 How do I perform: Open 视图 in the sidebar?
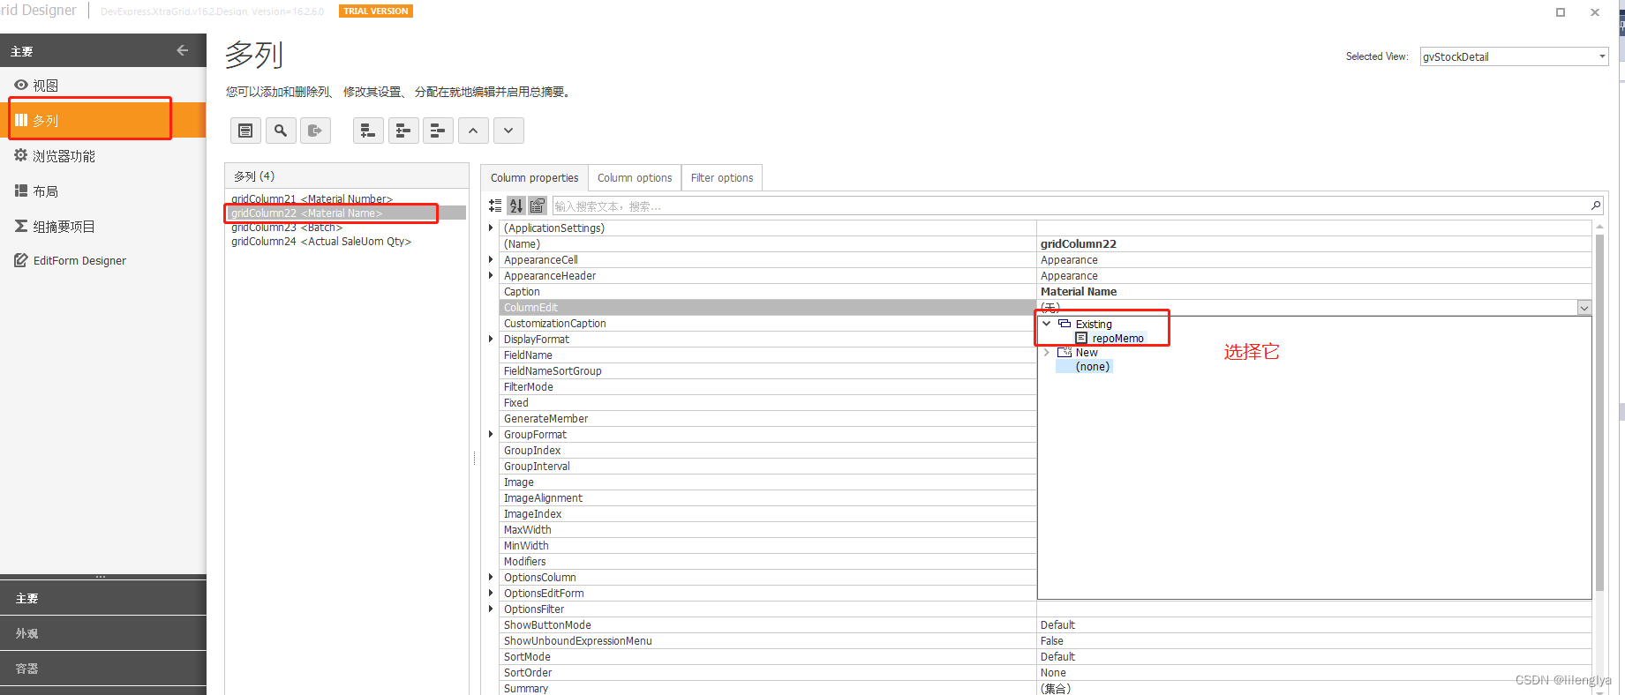pos(103,86)
